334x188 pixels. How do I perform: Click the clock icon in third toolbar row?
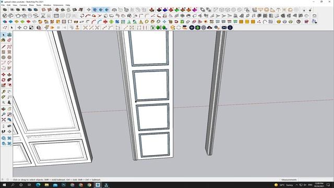(299, 21)
